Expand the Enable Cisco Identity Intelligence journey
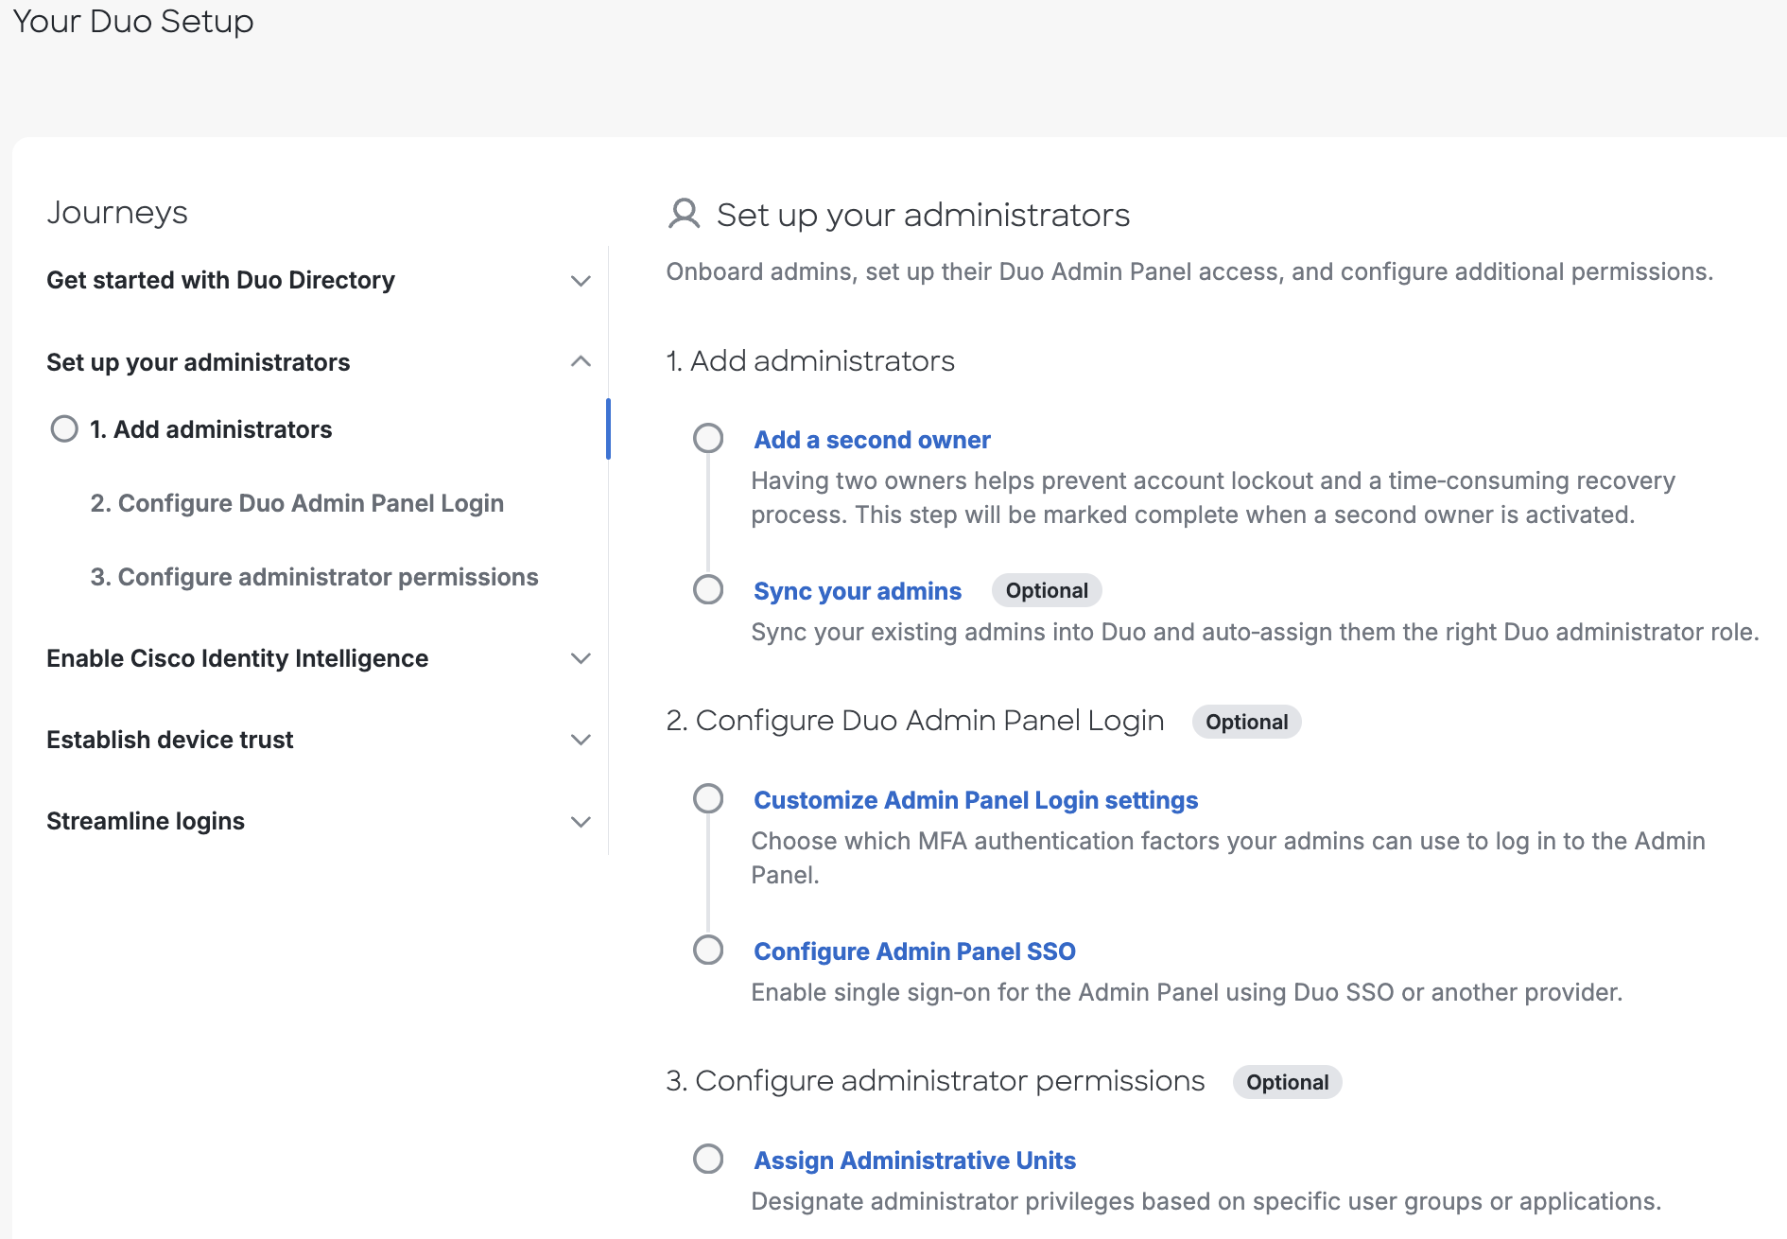This screenshot has width=1787, height=1239. [581, 658]
